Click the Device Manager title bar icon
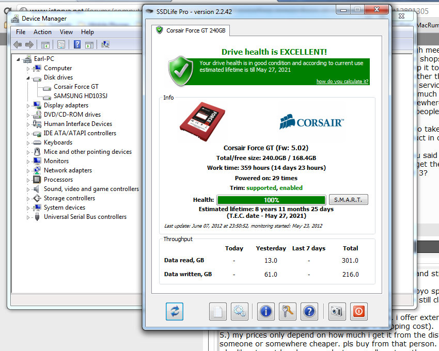Image resolution: width=439 pixels, height=351 pixels. click(15, 19)
